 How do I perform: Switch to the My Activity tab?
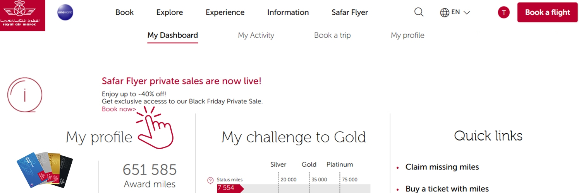point(256,36)
